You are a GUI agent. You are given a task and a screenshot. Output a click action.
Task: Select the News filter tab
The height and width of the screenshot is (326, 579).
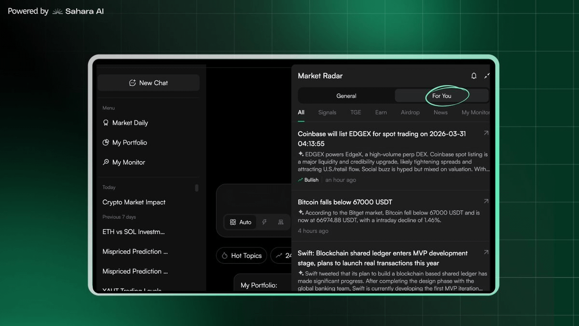click(441, 112)
